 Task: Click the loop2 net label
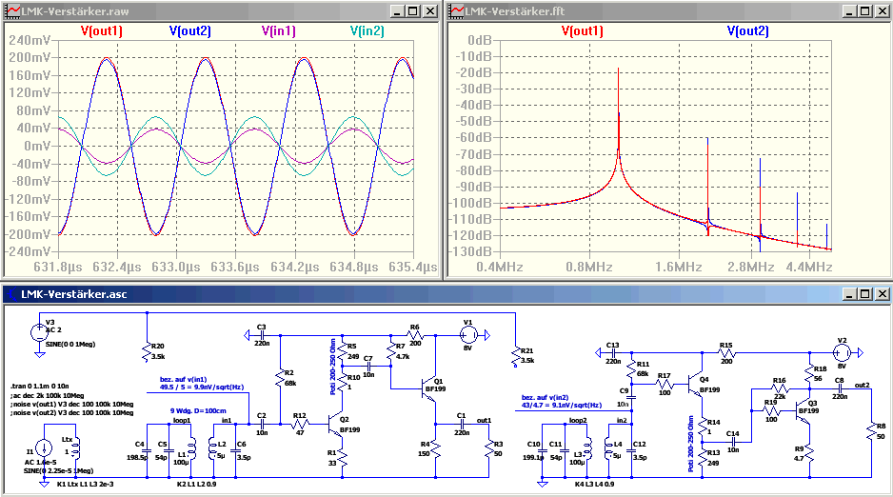click(x=578, y=420)
